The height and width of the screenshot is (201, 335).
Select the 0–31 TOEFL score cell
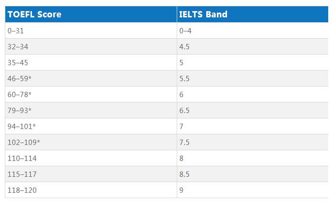91,30
